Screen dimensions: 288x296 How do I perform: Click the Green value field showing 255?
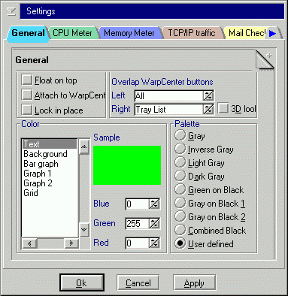pos(137,223)
